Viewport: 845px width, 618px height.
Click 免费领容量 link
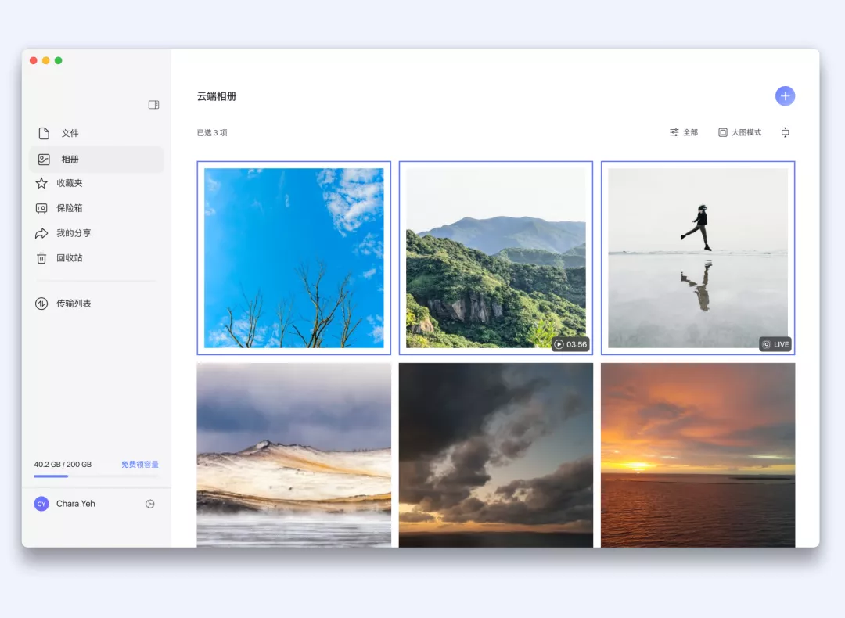pos(139,465)
